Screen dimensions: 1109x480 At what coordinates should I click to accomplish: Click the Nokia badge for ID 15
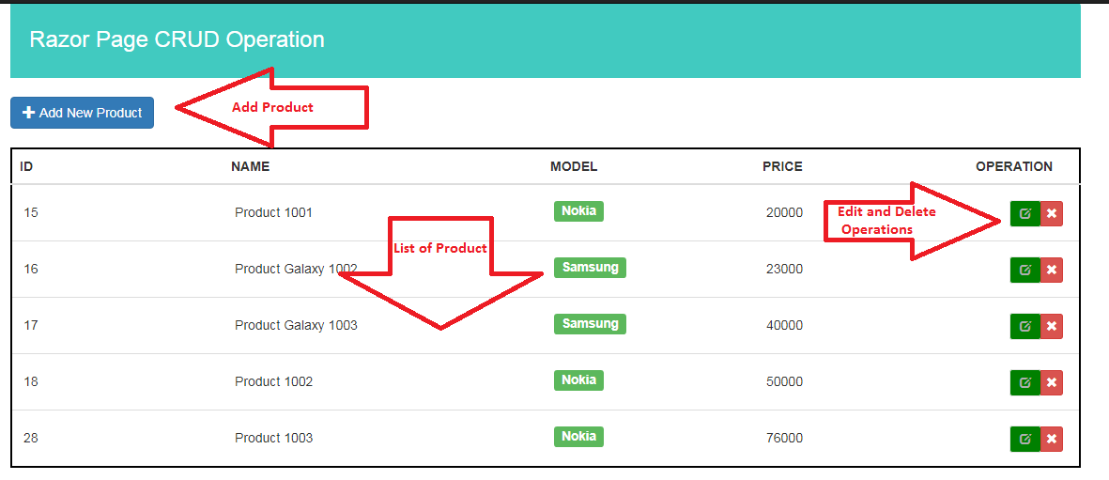[x=578, y=211]
